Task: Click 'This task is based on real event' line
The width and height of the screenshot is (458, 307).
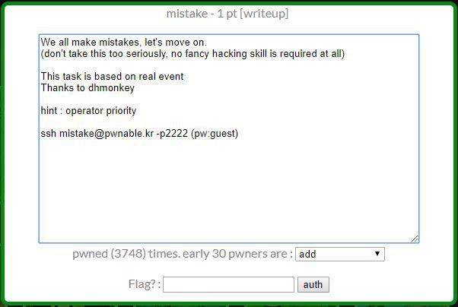Action: (112, 77)
